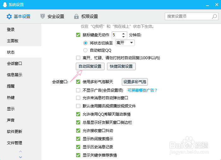221x160 pixels.
Task: Uncheck 总是显示好友聊天窗口侧边栏
Action: [x=78, y=123]
